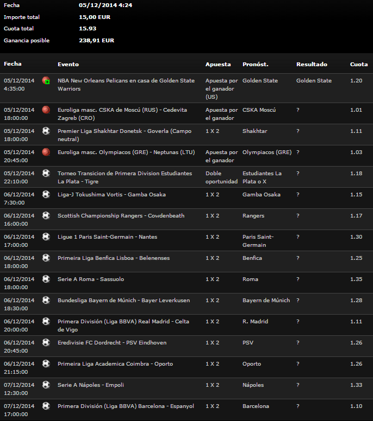
Task: Click the basketball icon beside CSKA de Moscú event
Action: point(46,110)
